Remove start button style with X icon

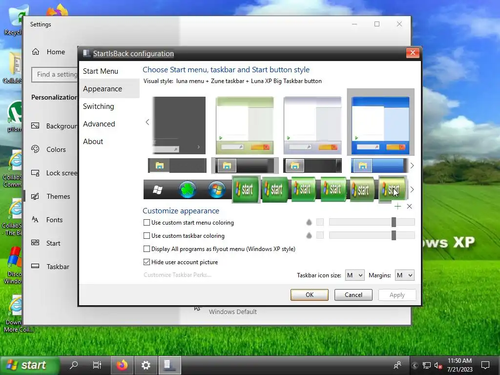(410, 207)
